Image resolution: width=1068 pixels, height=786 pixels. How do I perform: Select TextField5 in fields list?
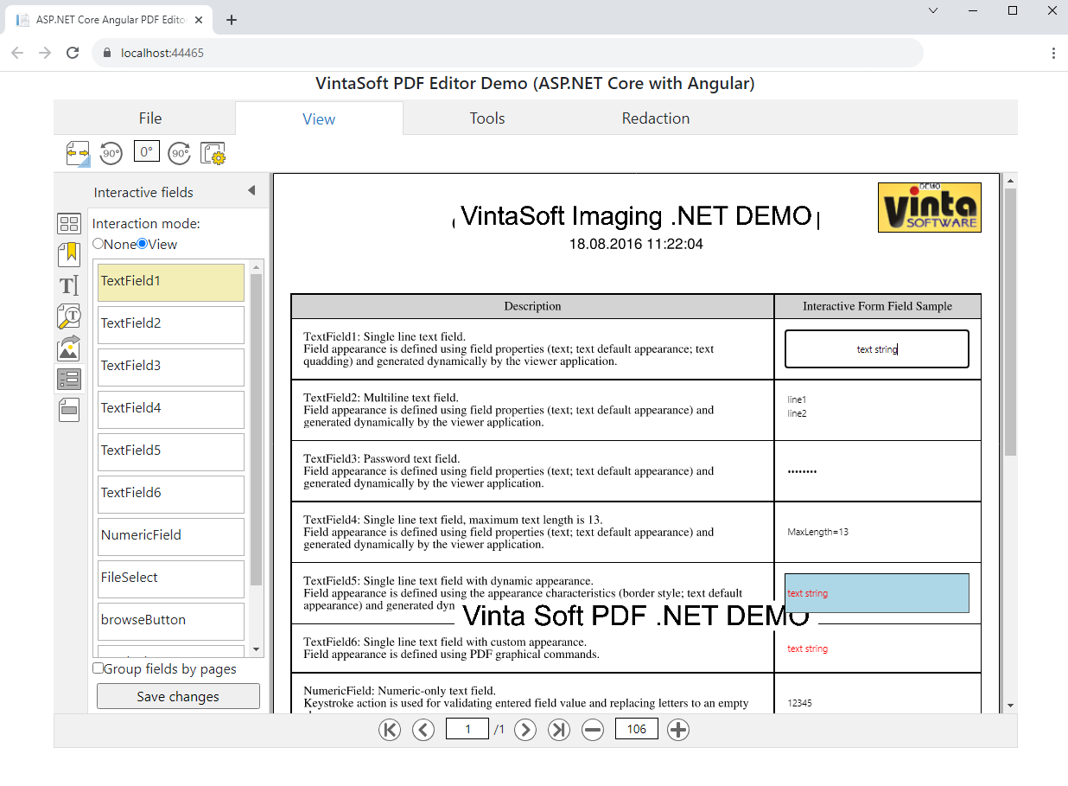tap(171, 452)
